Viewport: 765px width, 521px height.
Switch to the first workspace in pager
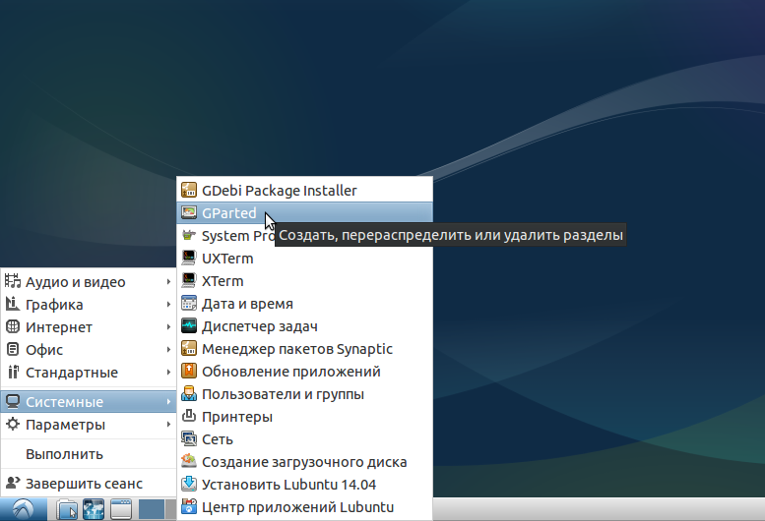(152, 510)
